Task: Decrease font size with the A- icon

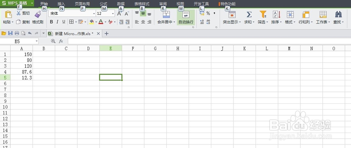Action: [127, 14]
